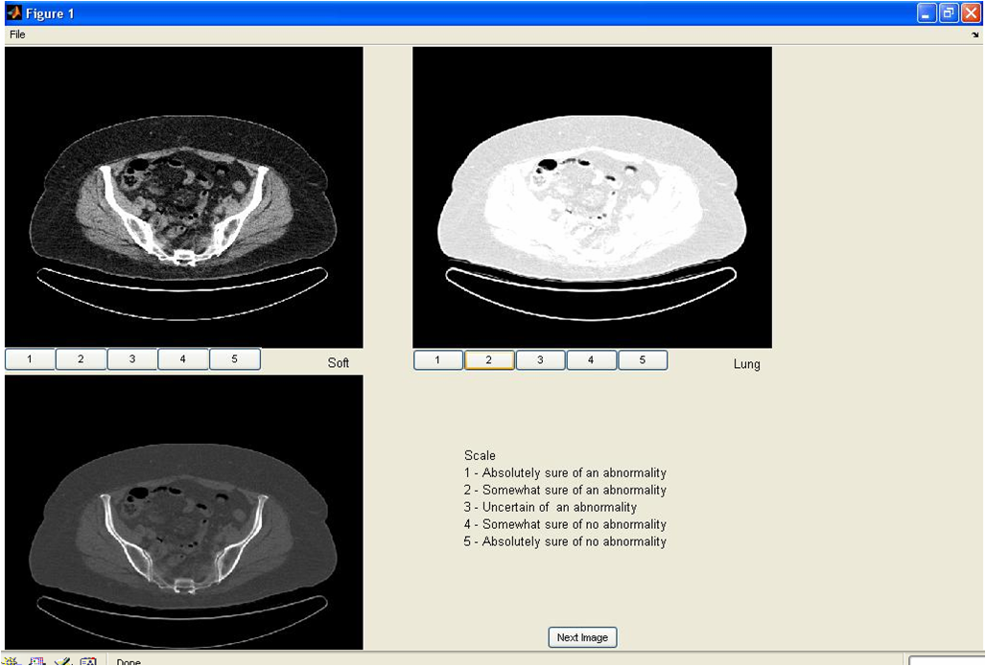The image size is (986, 666).
Task: Minimize the Figure 1 window
Action: (x=927, y=12)
